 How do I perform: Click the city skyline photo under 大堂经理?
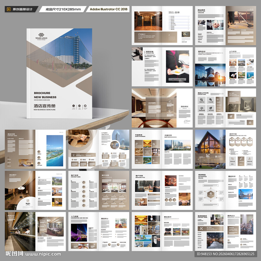pyautogui.click(x=178, y=145)
